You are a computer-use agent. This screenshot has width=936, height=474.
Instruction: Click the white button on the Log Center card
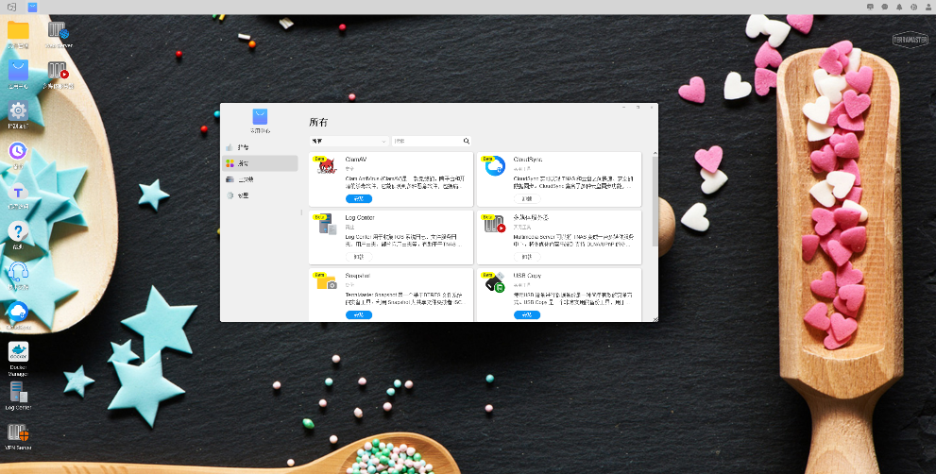point(359,257)
